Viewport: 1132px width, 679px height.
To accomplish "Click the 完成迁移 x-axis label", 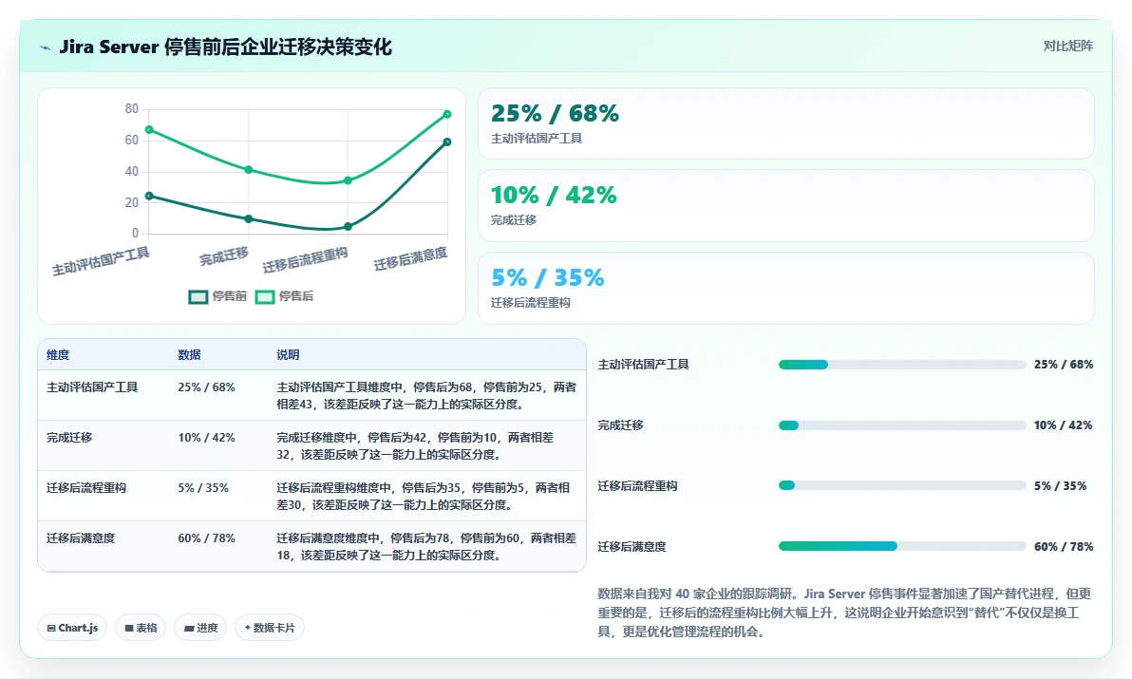I will 224,256.
